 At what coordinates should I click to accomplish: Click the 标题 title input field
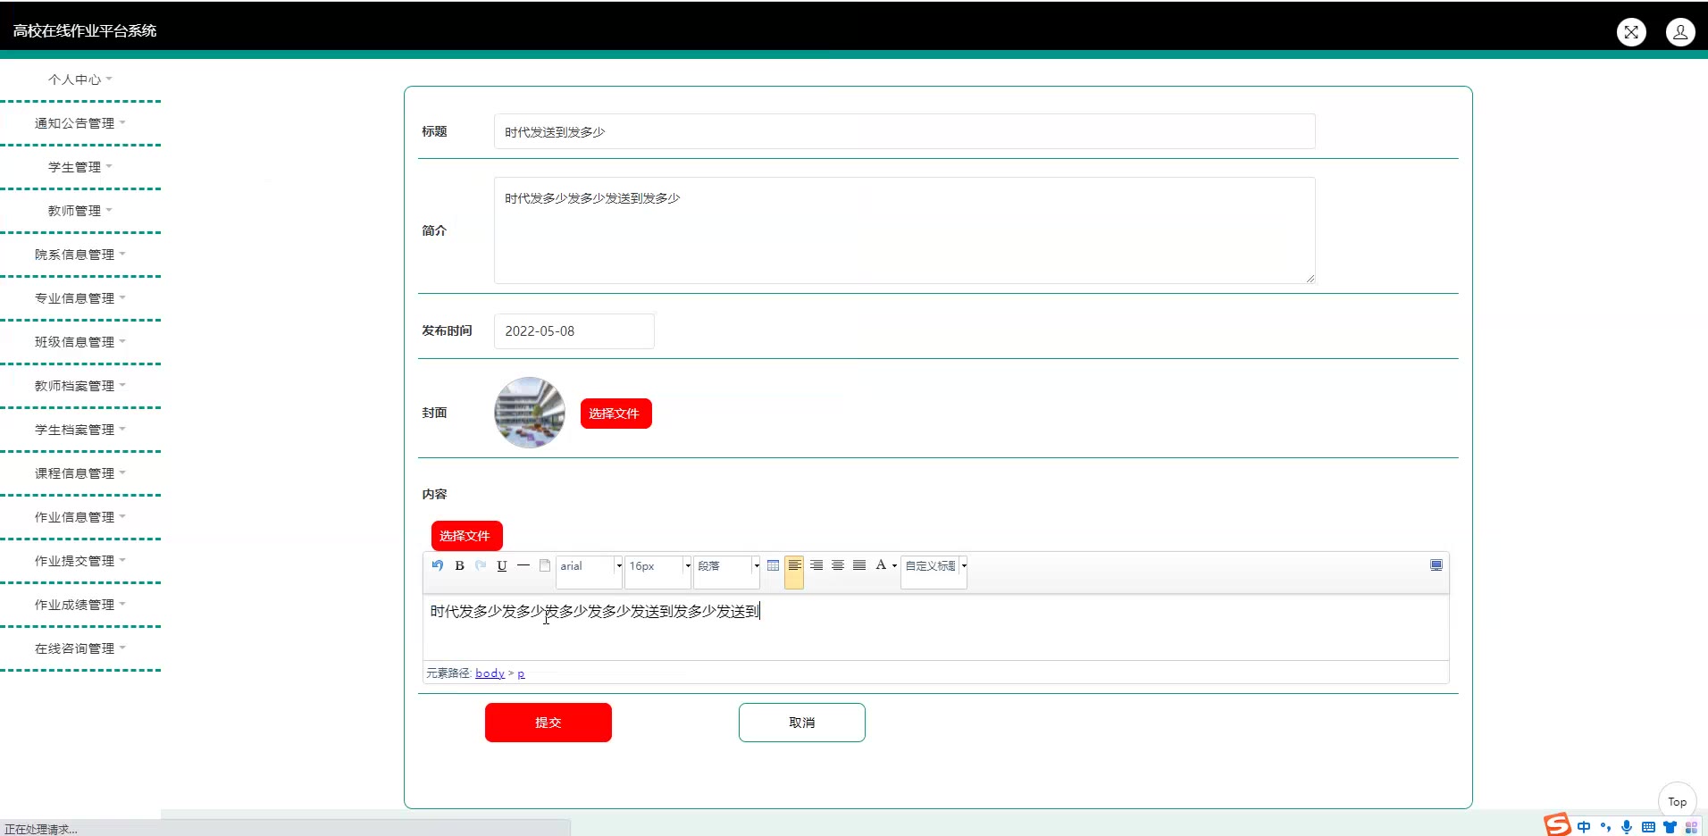(904, 131)
